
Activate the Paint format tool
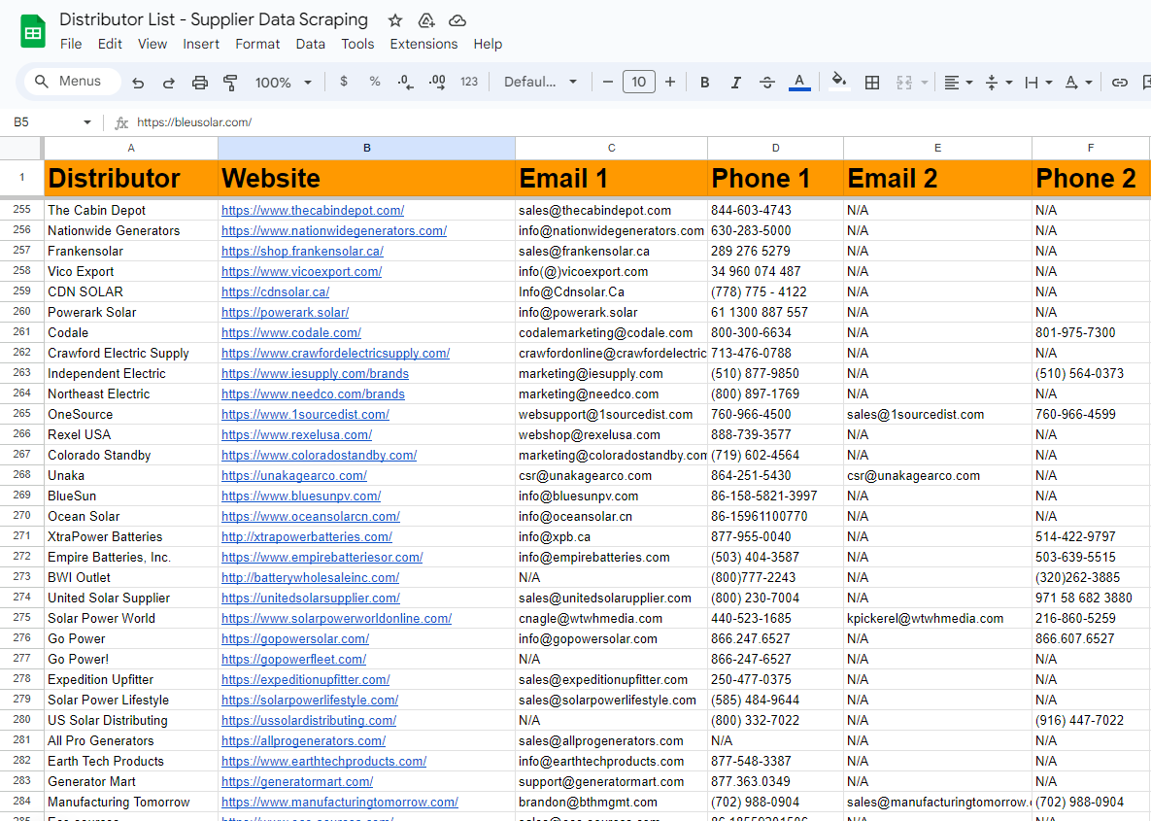[x=230, y=83]
